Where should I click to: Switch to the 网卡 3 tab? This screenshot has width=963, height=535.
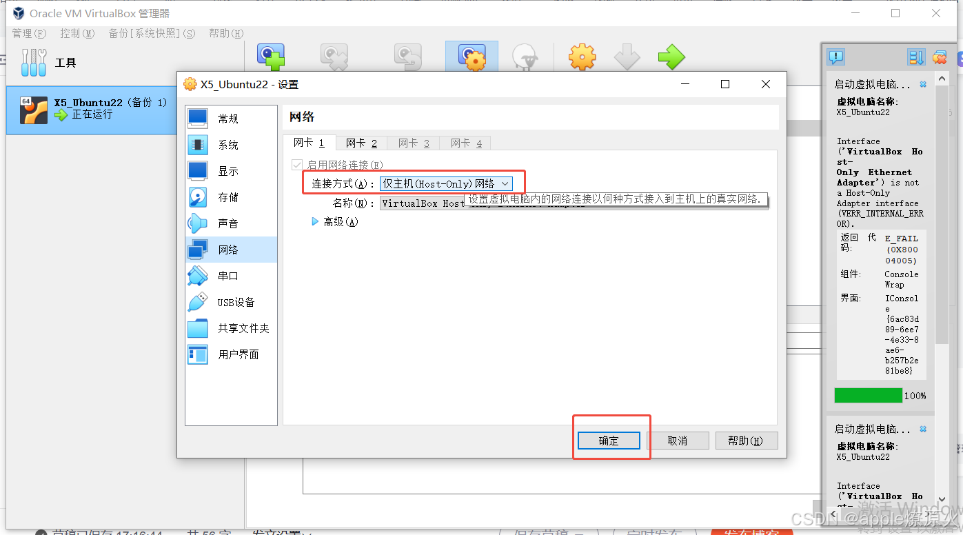pos(414,143)
